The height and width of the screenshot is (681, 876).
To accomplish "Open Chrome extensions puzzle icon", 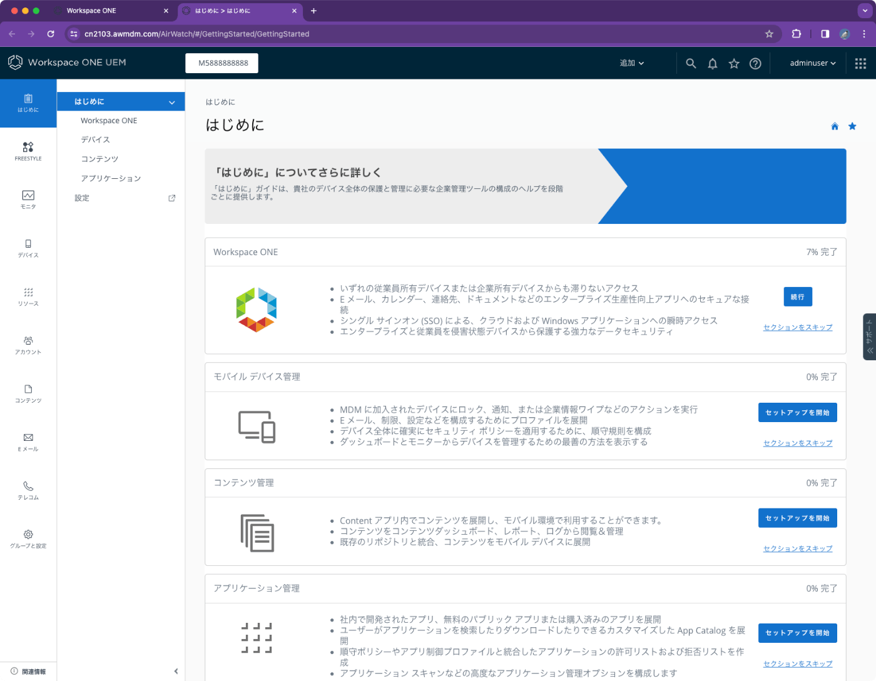I will pos(796,34).
